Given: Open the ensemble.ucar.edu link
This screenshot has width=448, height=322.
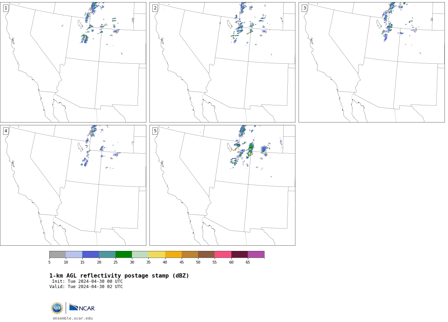Looking at the screenshot, I should point(73,318).
